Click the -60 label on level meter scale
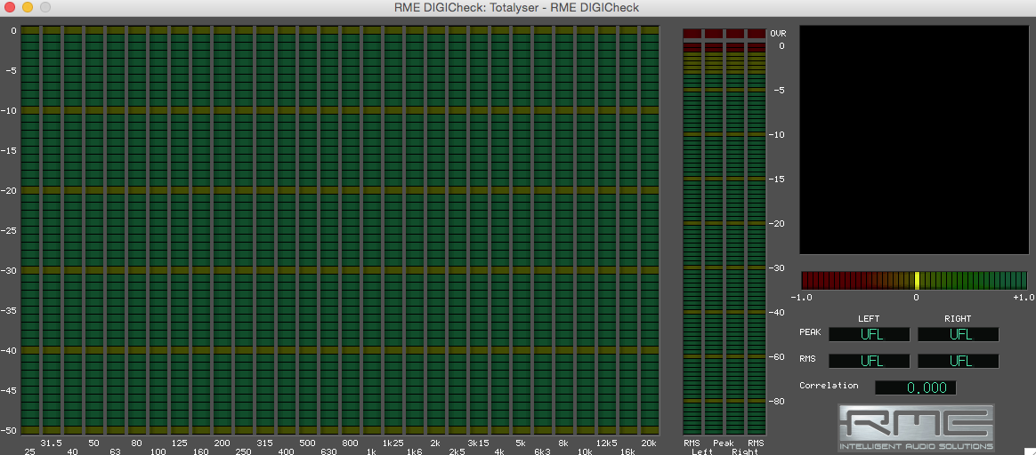 [776, 356]
